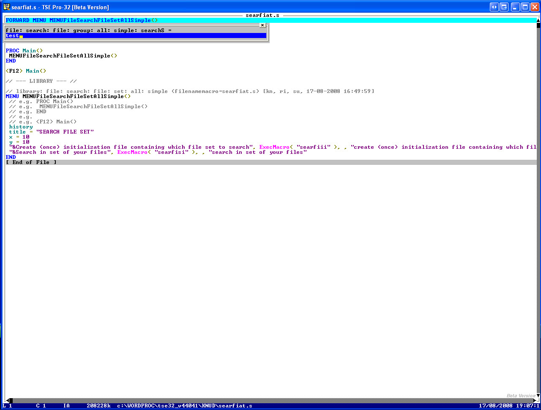Viewport: 541px width, 410px height.
Task: Click the file path in the status bar
Action: click(185, 406)
